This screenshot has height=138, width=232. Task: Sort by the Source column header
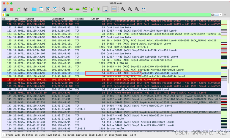(38, 19)
